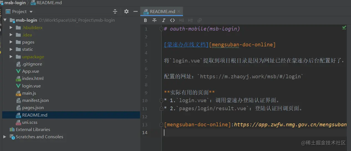Image resolution: width=351 pixels, height=151 pixels.
Task: Click the https://m.zhaoyj.work/msb/#/login text
Action: (250, 76)
